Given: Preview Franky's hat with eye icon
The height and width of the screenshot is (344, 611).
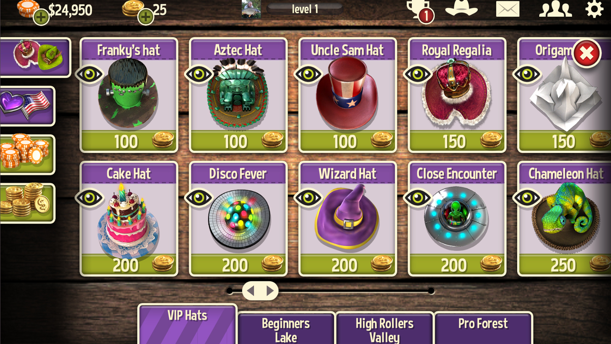Looking at the screenshot, I should pyautogui.click(x=90, y=74).
